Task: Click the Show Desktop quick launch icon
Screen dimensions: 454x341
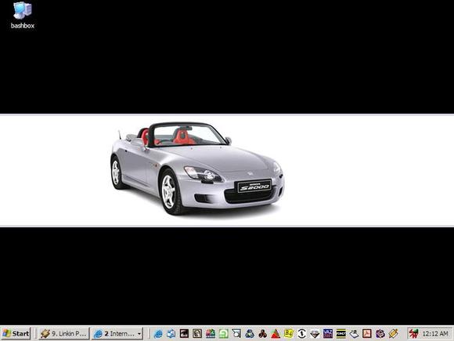Action: (171, 334)
